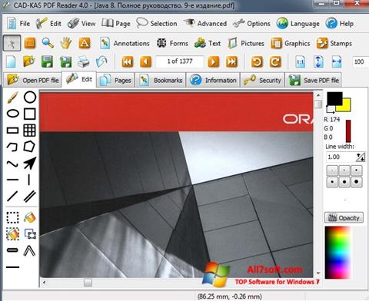Click the Stamps toolbar button

tap(334, 43)
